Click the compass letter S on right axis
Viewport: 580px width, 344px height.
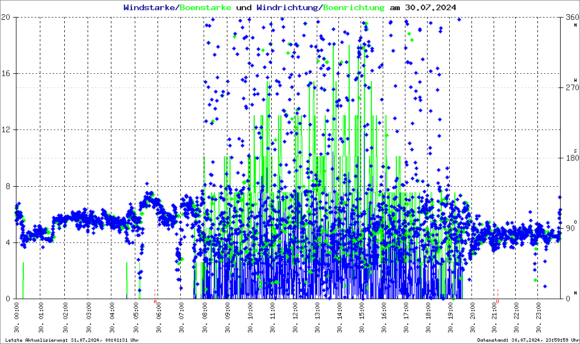click(575, 150)
